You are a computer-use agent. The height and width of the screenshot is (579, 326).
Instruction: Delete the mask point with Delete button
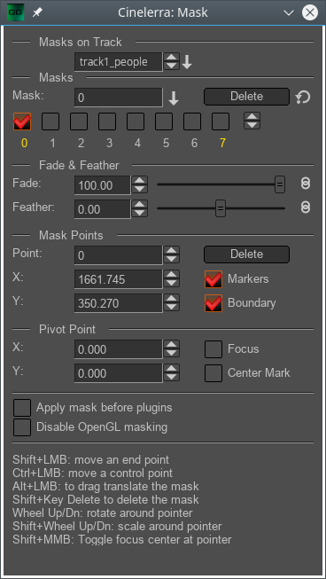click(246, 254)
